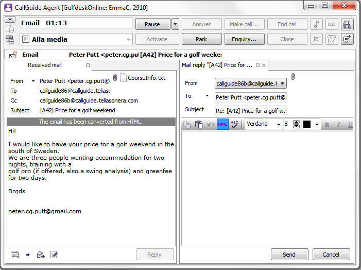Viewport: 361px width, 270px height.
Task: Expand the From address dropdown
Action: (x=283, y=83)
